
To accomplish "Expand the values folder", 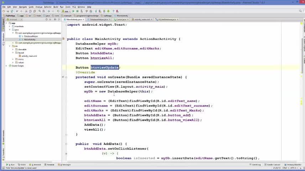I will point(13,62).
